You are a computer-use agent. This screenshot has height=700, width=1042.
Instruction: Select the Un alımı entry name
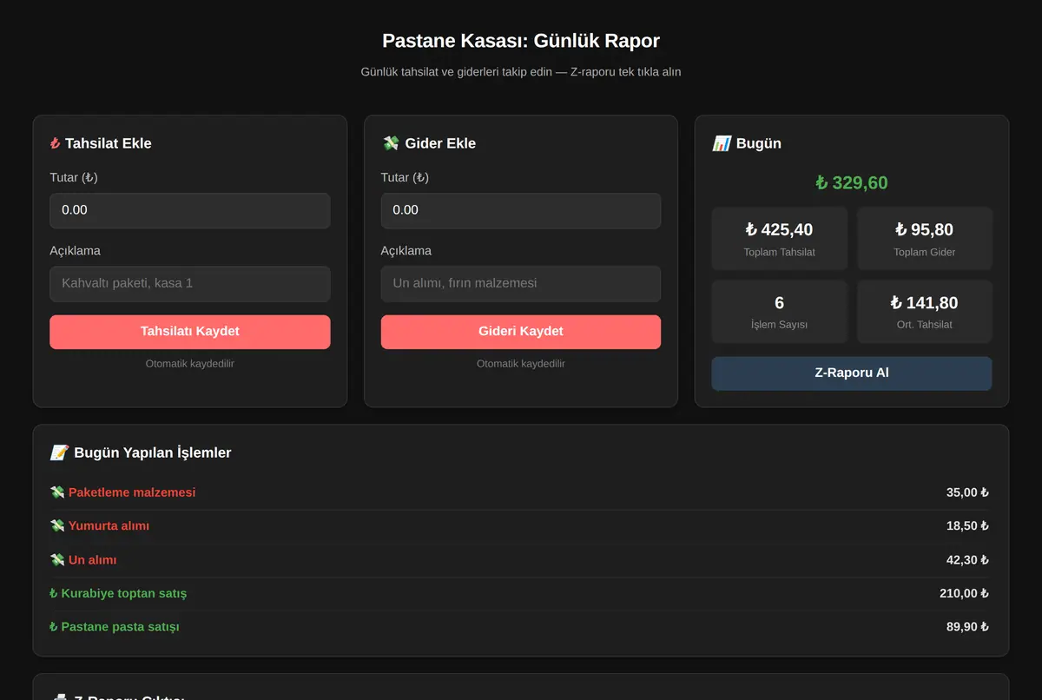click(x=93, y=560)
